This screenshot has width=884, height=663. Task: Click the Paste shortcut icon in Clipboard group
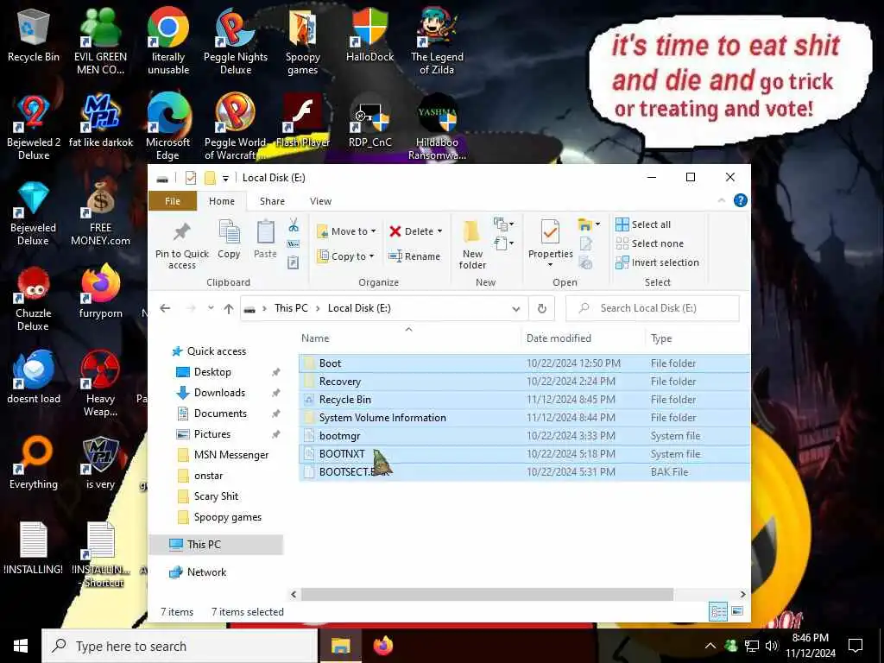pos(294,262)
